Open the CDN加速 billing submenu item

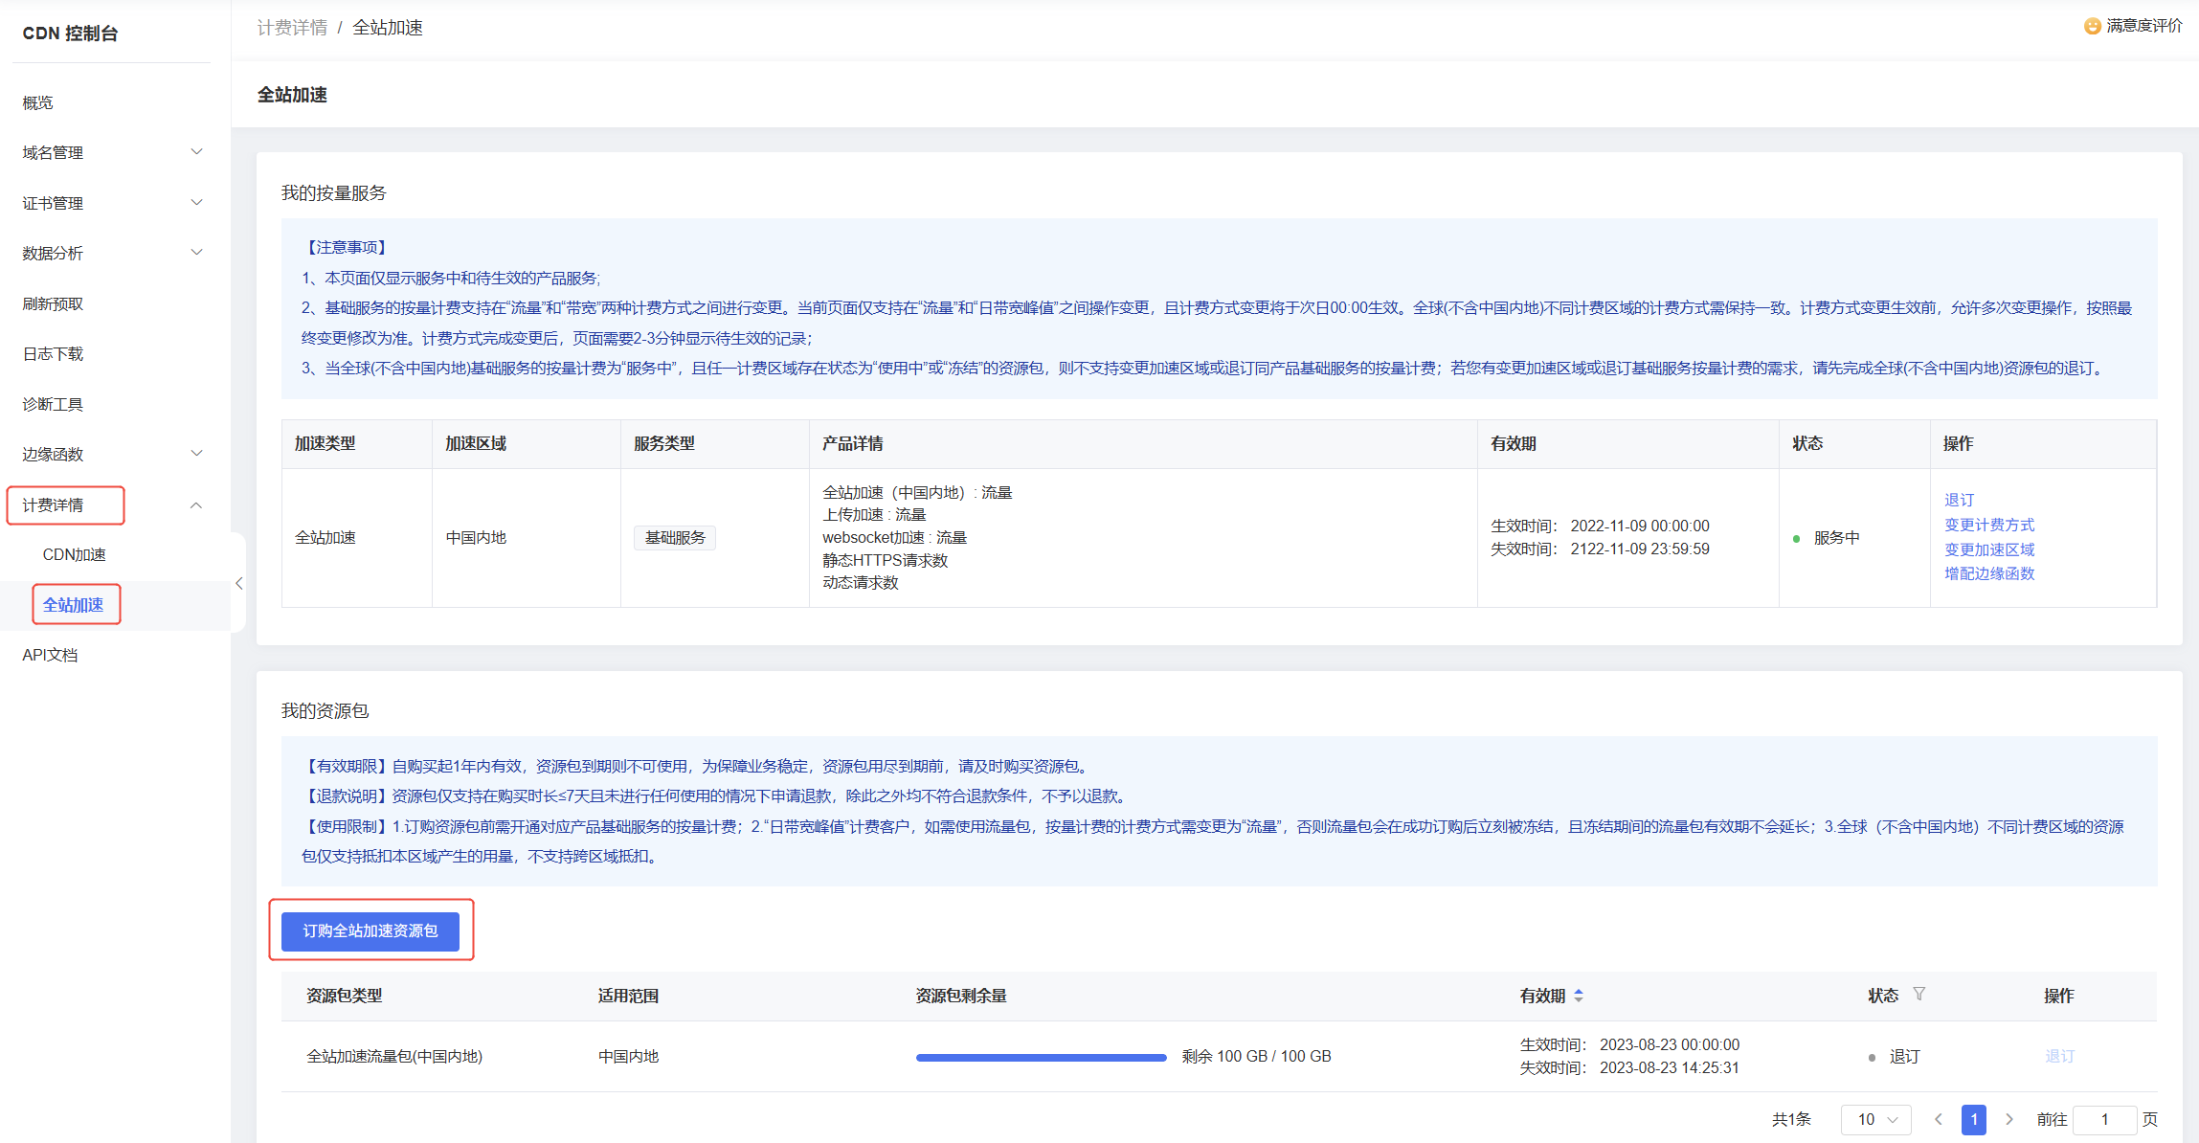click(x=74, y=554)
